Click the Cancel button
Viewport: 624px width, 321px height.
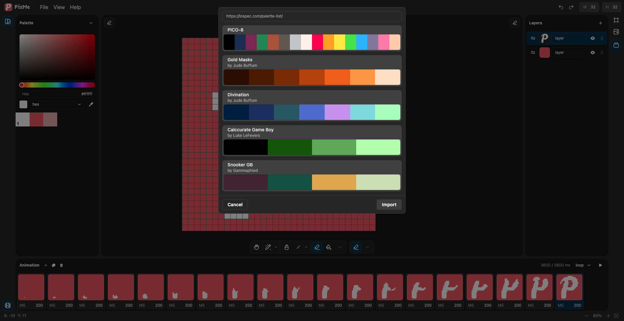point(235,205)
